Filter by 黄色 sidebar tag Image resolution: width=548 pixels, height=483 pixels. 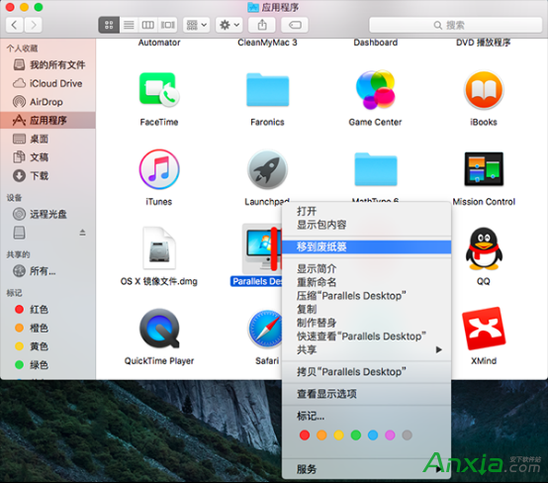(47, 346)
